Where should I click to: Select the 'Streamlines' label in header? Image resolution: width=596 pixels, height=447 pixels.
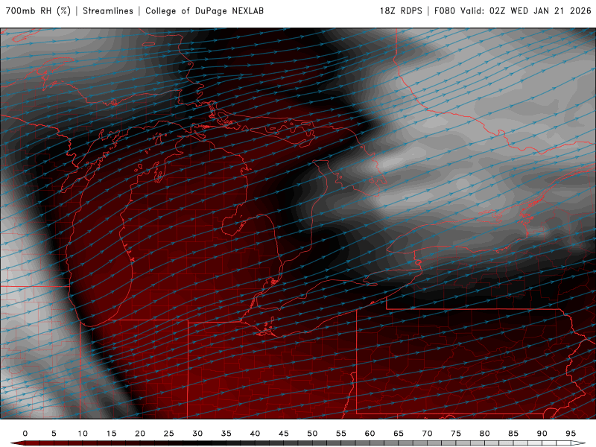108,10
